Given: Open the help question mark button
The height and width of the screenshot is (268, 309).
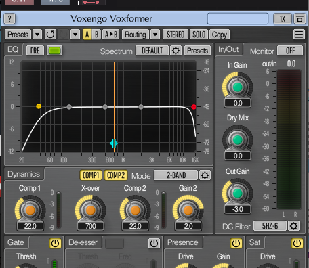Looking at the screenshot, I should coord(9,19).
